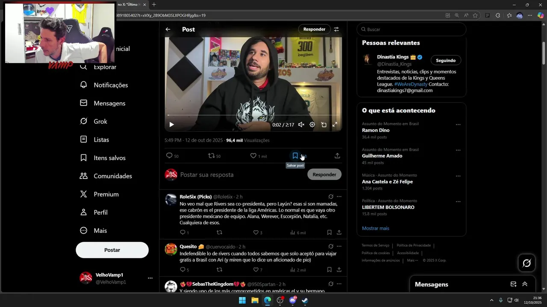
Task: Open VelhoVamp1 account options menu
Action: click(x=150, y=278)
